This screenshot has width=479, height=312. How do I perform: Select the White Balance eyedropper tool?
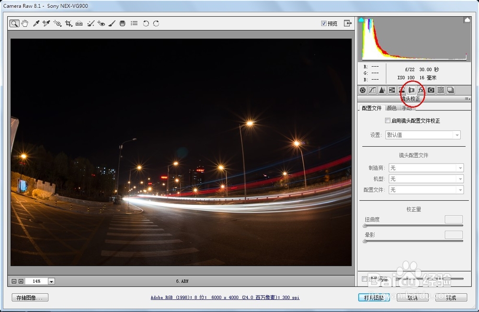pos(35,23)
